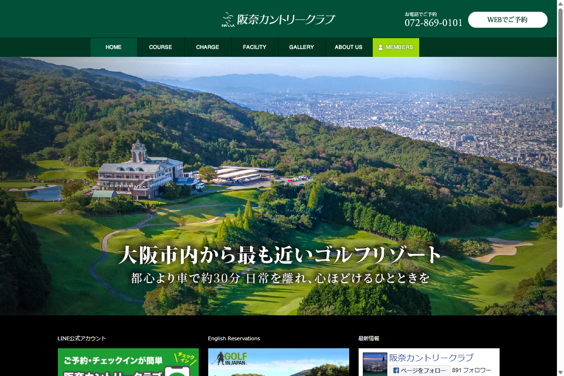Open the LINE official account banner
This screenshot has width=564, height=376.
point(128,362)
